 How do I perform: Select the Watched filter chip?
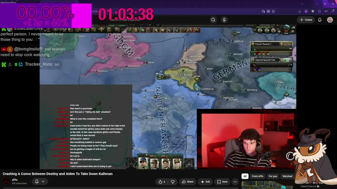tap(287, 176)
